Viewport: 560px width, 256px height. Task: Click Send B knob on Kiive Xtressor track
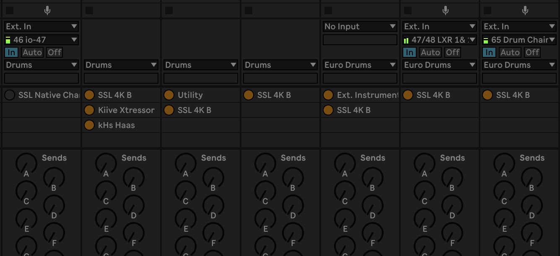pos(133,178)
